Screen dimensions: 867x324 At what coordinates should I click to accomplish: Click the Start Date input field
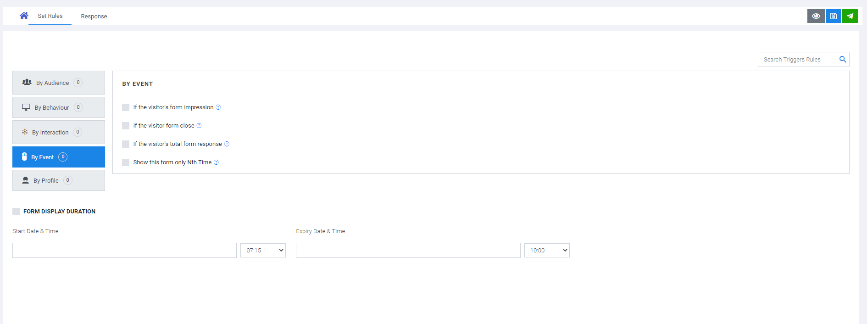tap(124, 251)
